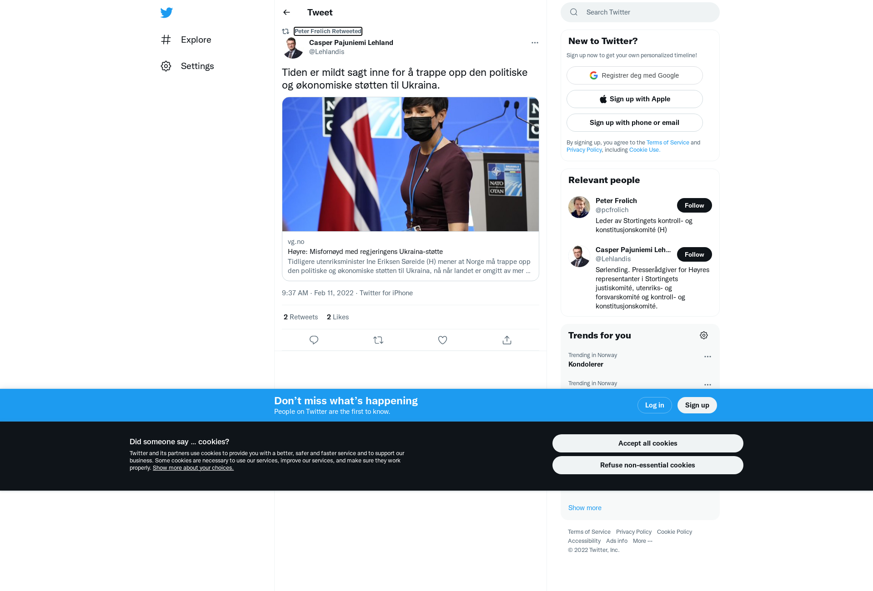This screenshot has height=591, width=873.
Task: Refuse non-essential cookies
Action: tap(647, 465)
